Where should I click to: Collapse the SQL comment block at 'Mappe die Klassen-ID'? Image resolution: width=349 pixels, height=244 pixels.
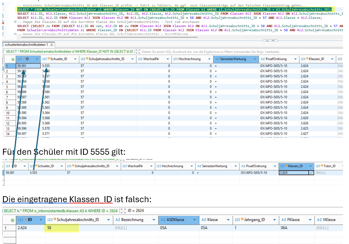pos(15,22)
